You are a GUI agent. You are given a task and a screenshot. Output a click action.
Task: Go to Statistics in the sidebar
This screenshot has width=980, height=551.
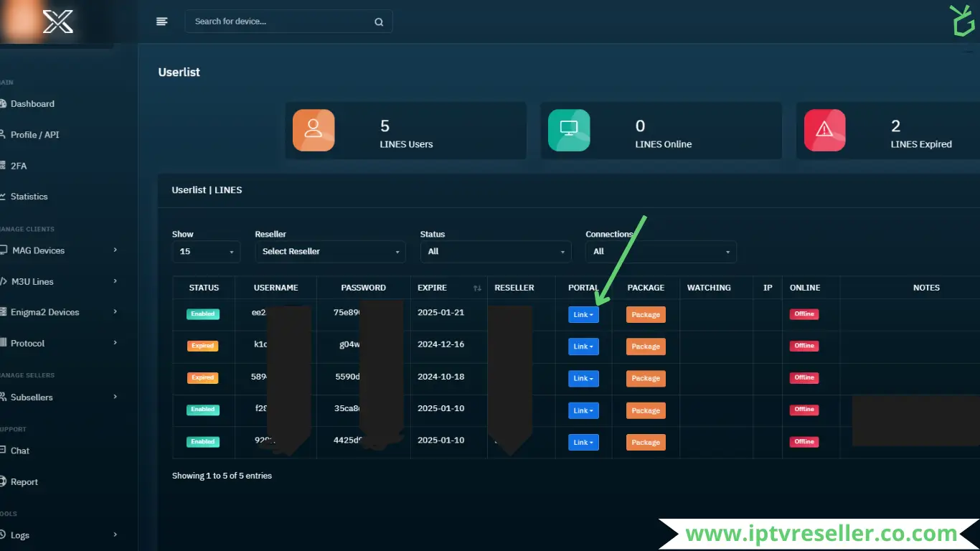pyautogui.click(x=29, y=197)
